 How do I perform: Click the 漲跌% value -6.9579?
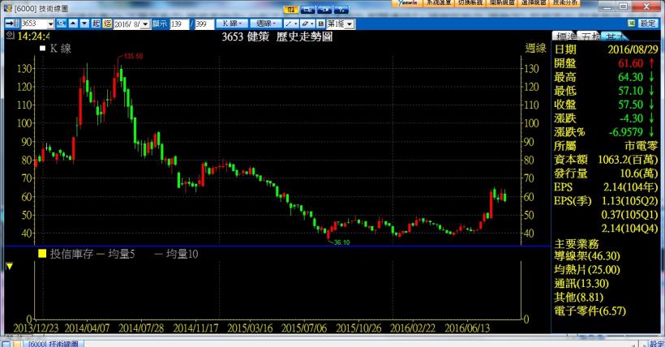tap(626, 132)
